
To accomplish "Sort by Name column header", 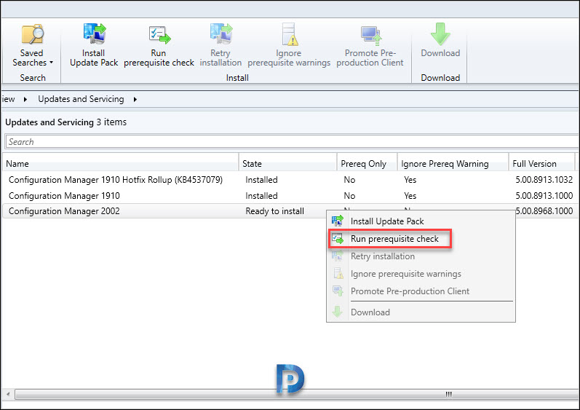I will pyautogui.click(x=120, y=163).
